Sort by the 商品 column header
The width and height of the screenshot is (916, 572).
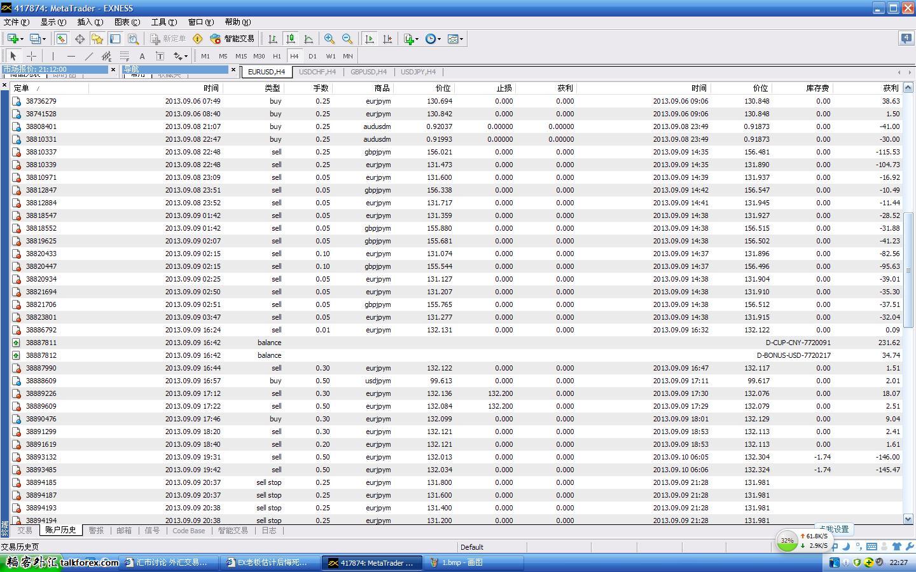coord(363,88)
